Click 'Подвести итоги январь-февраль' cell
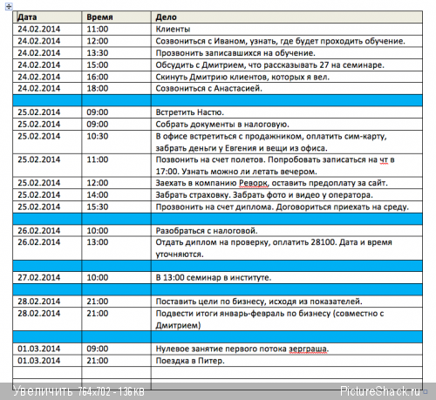 (287, 319)
